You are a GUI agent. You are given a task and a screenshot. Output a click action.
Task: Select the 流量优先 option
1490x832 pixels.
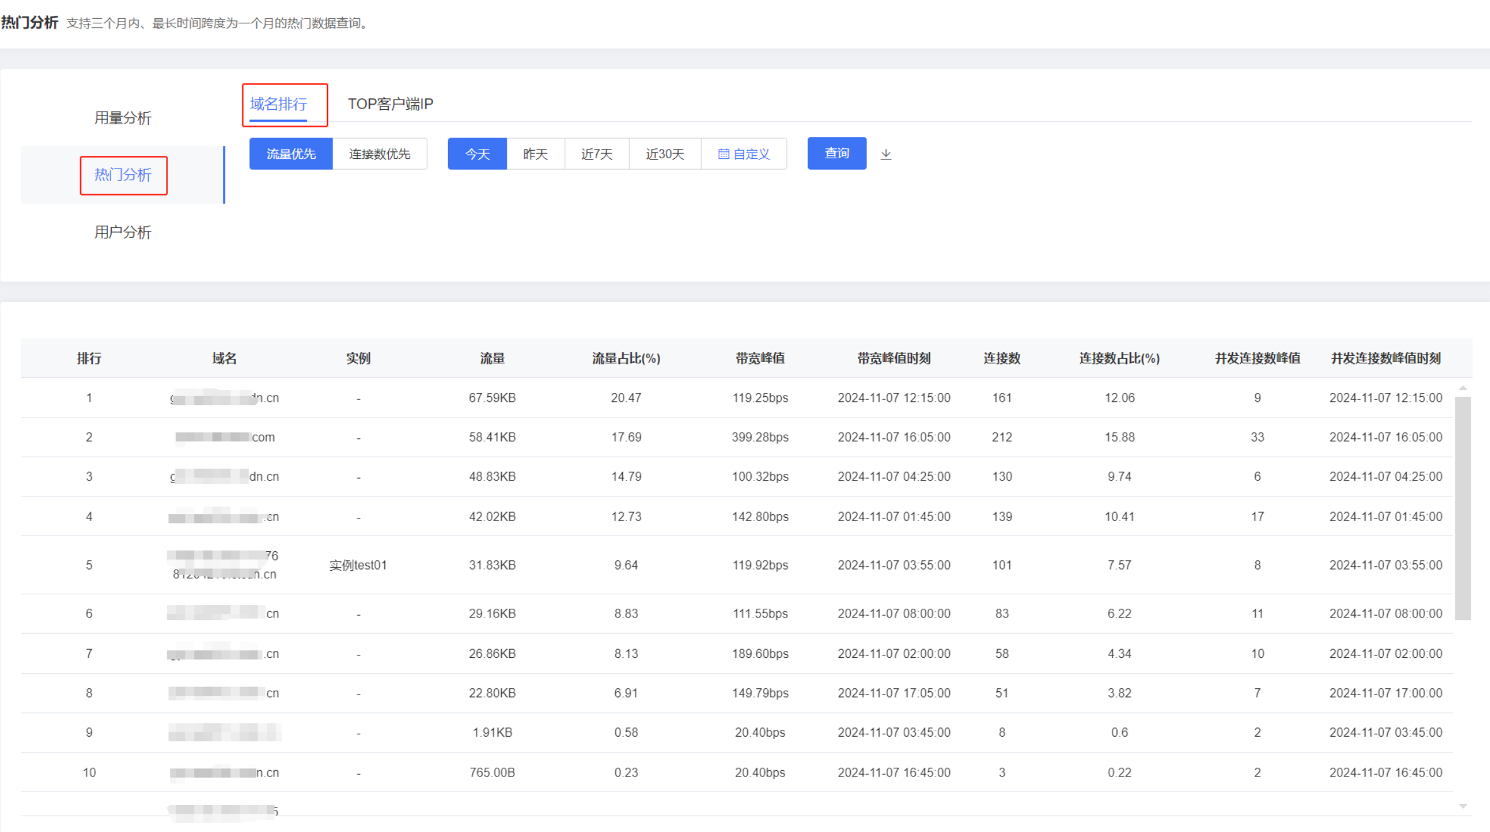(x=291, y=154)
